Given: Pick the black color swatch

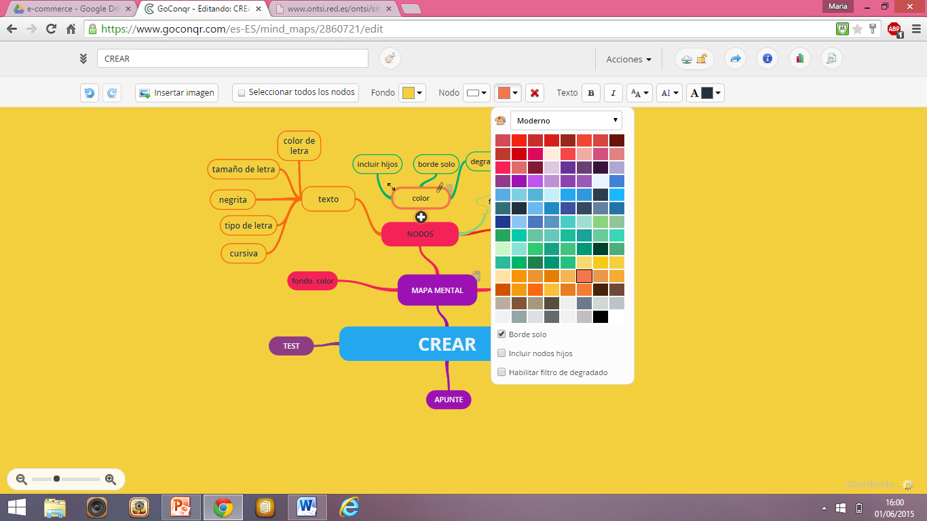Looking at the screenshot, I should [x=601, y=317].
